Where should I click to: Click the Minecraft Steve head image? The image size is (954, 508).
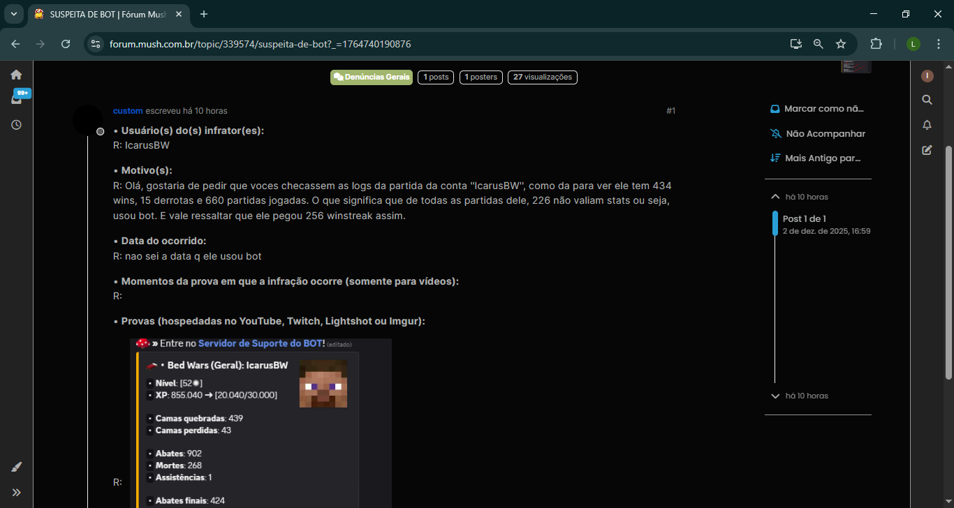323,384
